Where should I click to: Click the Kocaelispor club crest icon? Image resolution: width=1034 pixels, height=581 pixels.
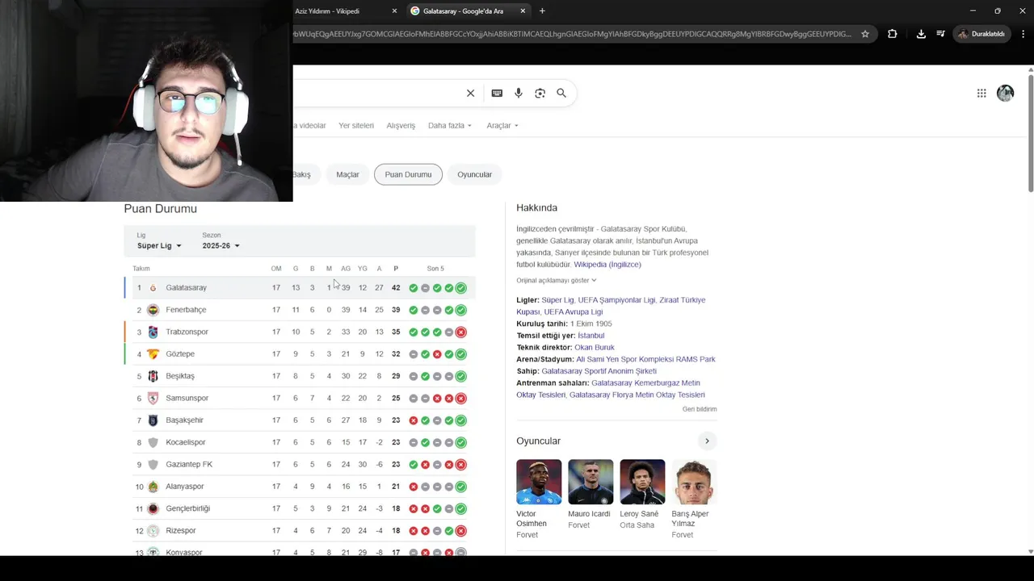[x=153, y=442]
